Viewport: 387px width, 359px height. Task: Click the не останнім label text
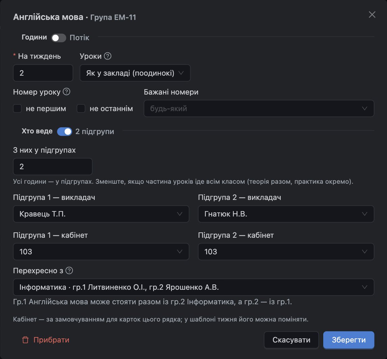111,109
